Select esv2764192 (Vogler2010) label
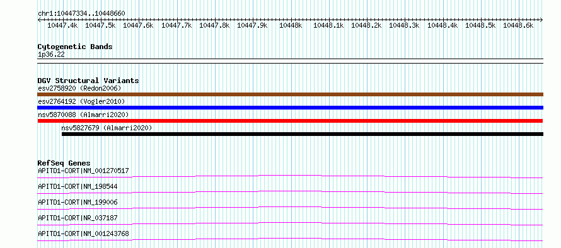The height and width of the screenshot is (248, 561). pos(81,101)
